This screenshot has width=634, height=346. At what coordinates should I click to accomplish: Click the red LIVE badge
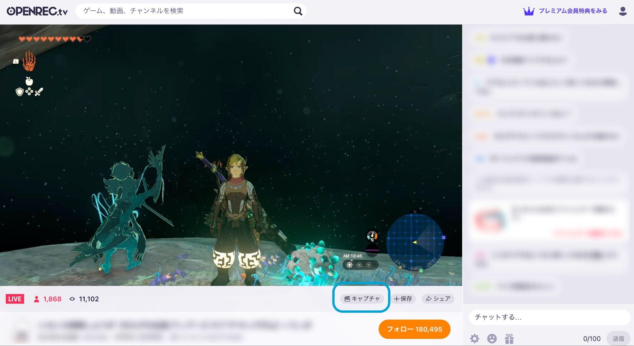(15, 299)
